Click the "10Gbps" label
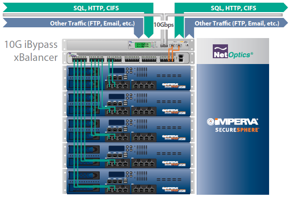The image size is (291, 197). tap(164, 25)
